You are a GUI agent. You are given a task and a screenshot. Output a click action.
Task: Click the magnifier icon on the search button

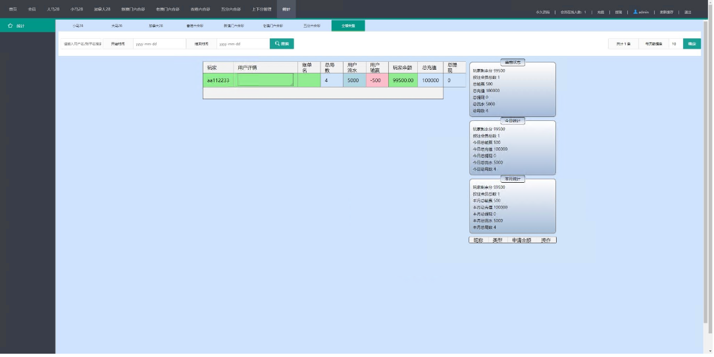pyautogui.click(x=278, y=43)
